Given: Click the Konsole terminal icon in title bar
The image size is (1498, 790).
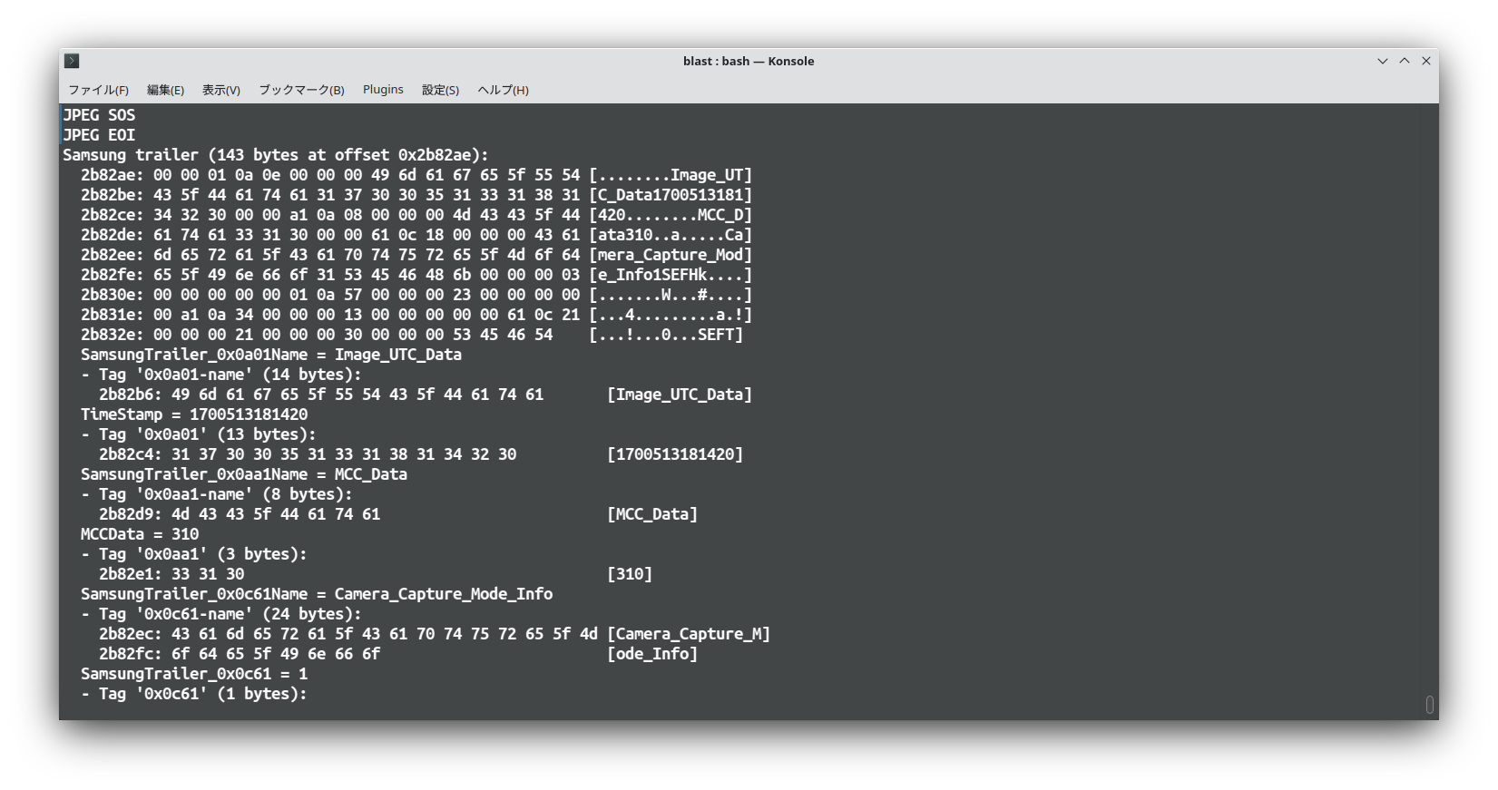Looking at the screenshot, I should pos(72,61).
